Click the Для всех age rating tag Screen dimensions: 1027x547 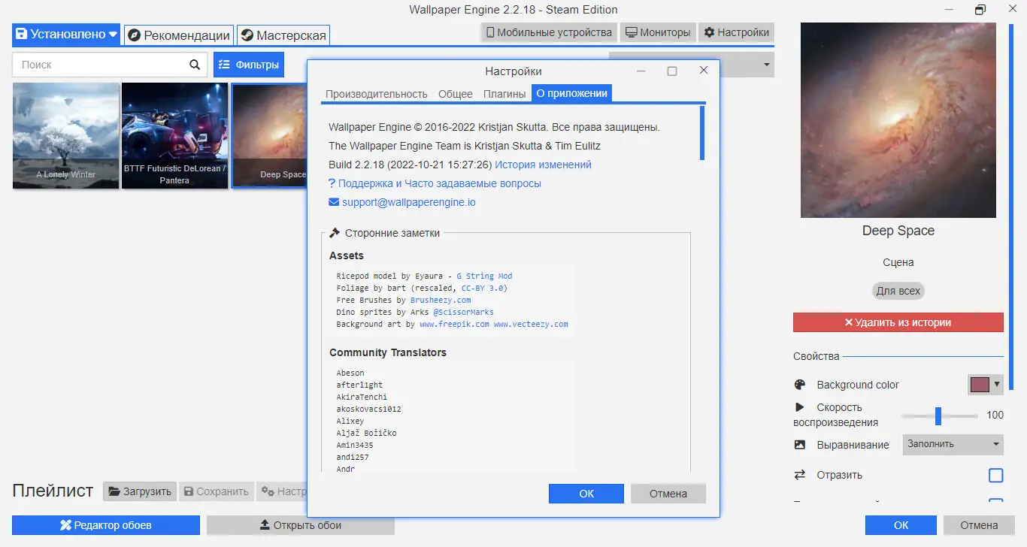898,291
